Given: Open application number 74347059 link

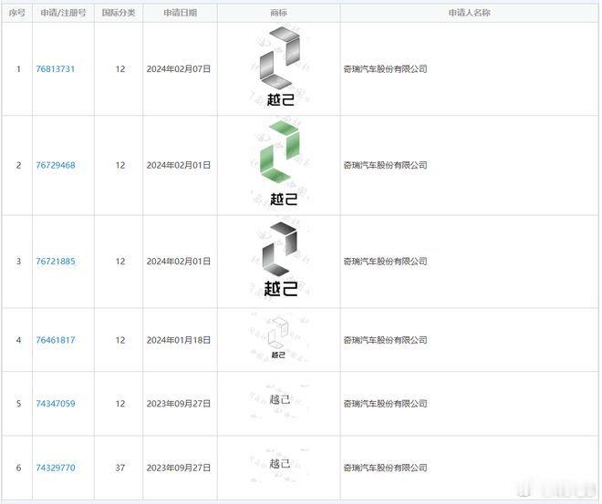Looking at the screenshot, I should coord(56,404).
